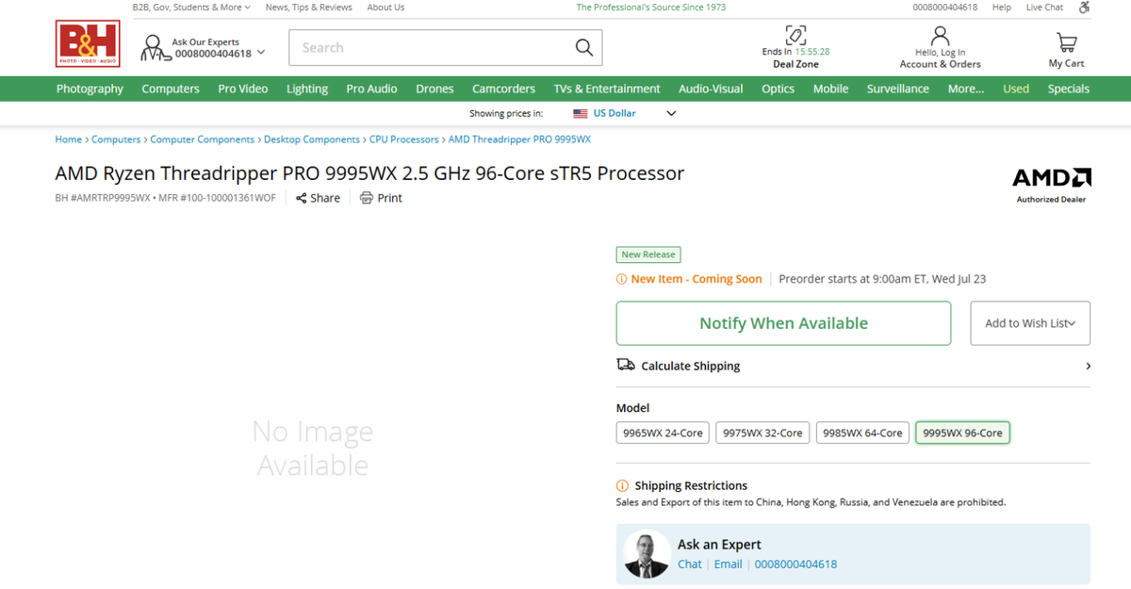
Task: Open the Add to Wish List dropdown
Action: coord(1030,323)
